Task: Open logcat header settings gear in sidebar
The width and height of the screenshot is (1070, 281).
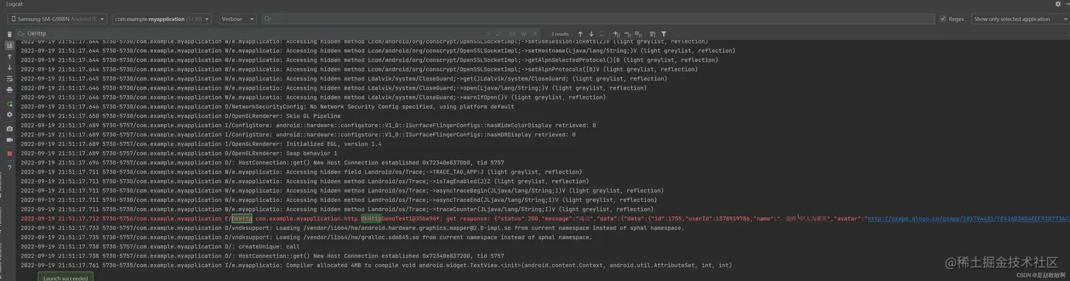Action: click(9, 114)
